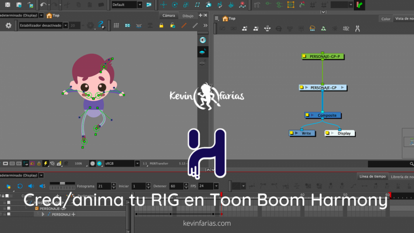414x233 pixels.
Task: Switch to the Línea de tiempo tab
Action: click(372, 176)
